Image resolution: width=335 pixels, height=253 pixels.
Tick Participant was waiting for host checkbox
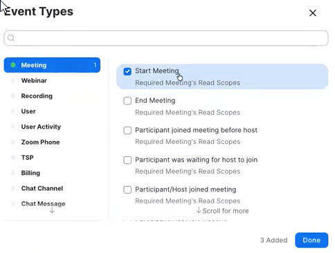click(x=127, y=160)
